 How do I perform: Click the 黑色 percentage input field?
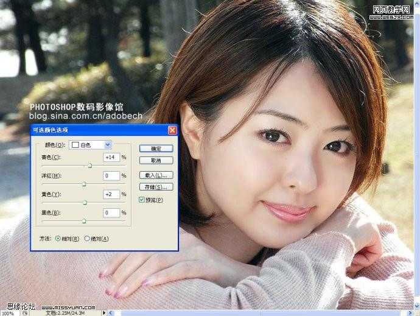111,212
